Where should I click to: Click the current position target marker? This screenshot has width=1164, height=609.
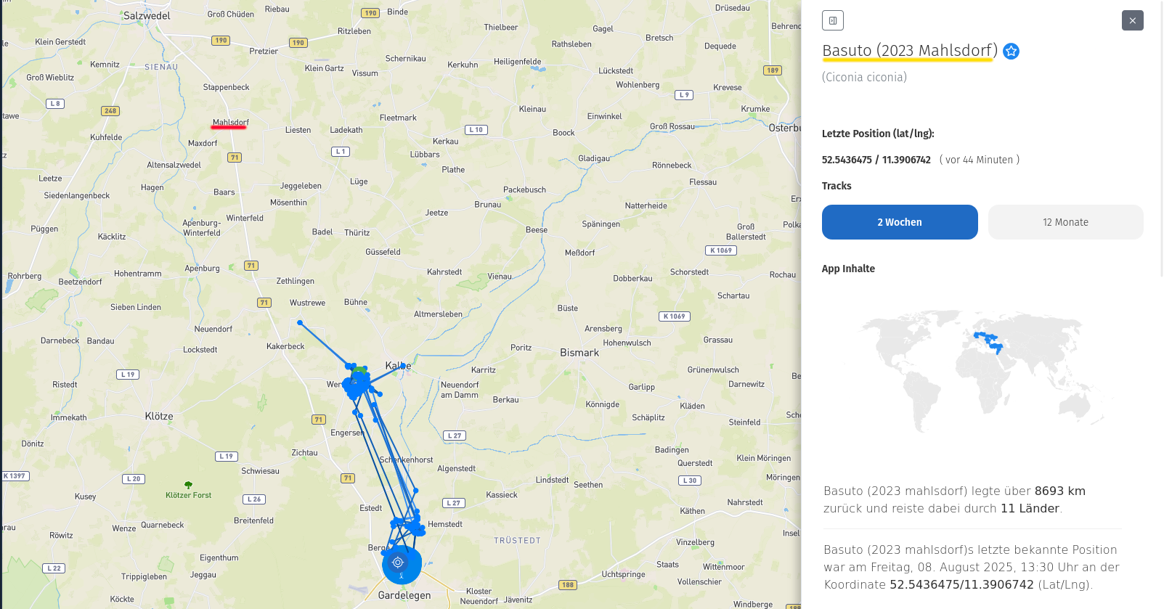coord(398,563)
